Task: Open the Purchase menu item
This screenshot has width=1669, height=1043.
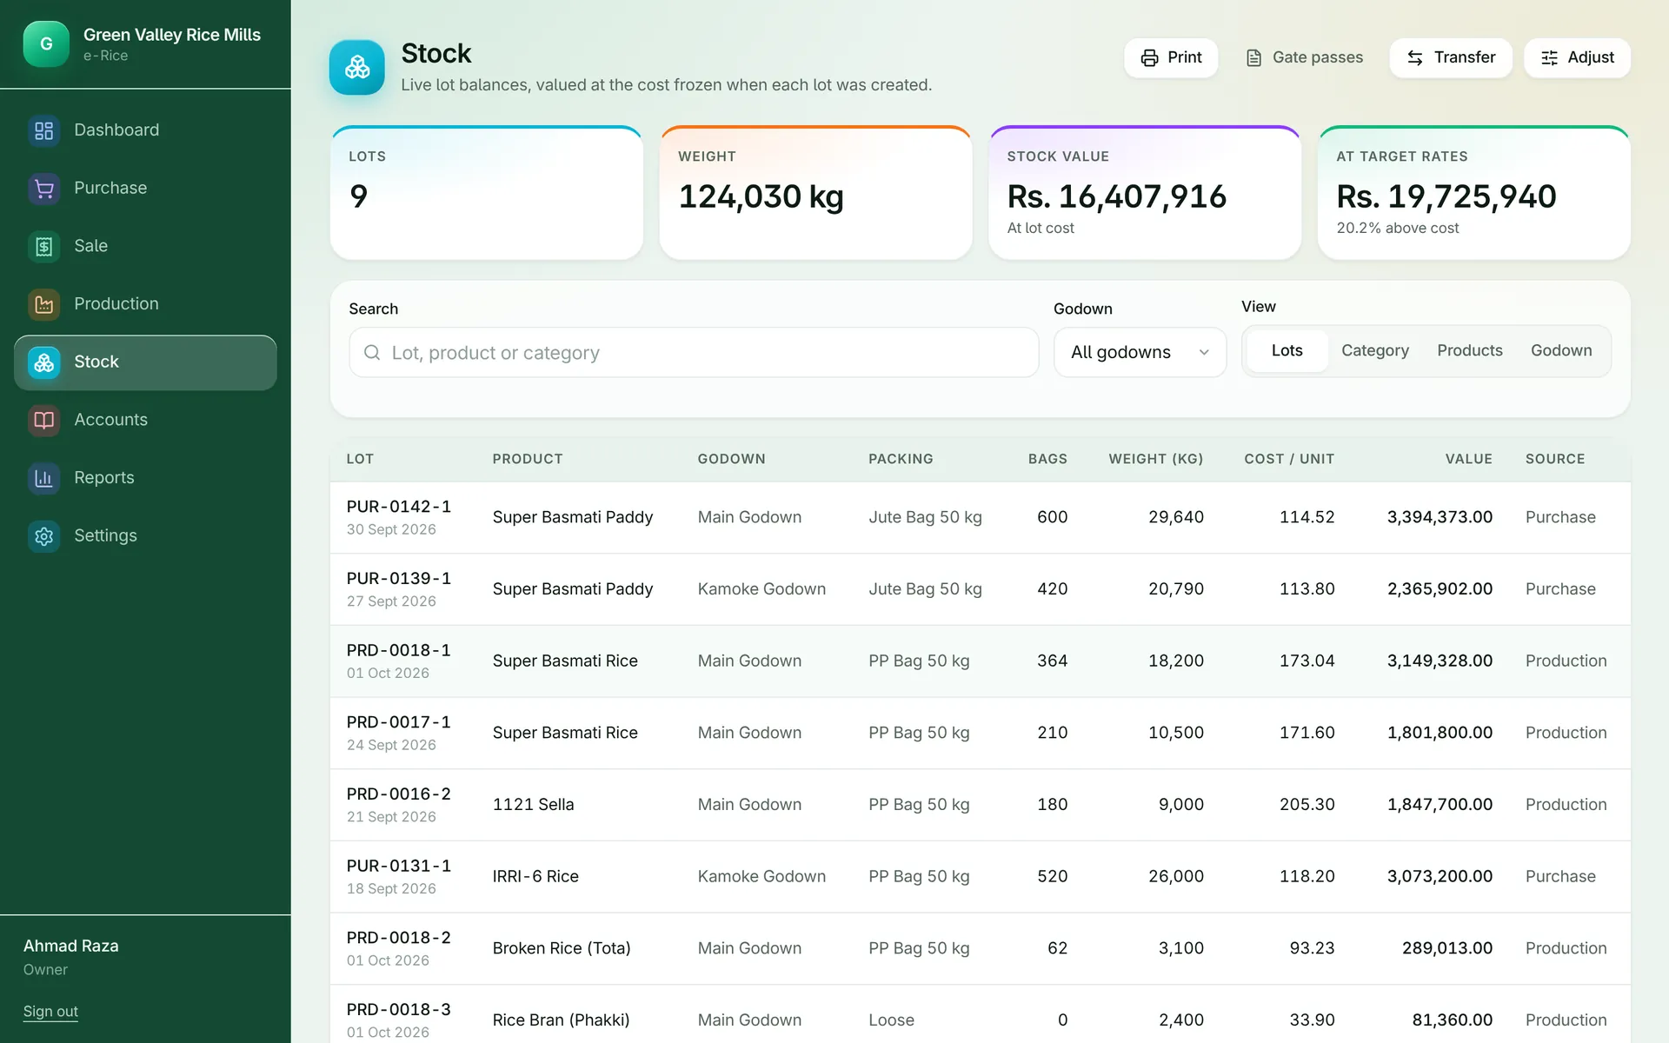Action: 145,188
